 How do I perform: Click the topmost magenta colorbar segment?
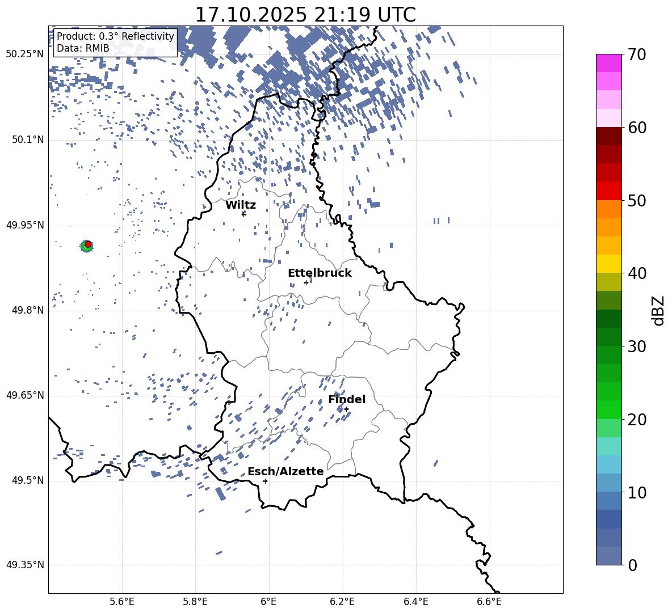pos(609,63)
